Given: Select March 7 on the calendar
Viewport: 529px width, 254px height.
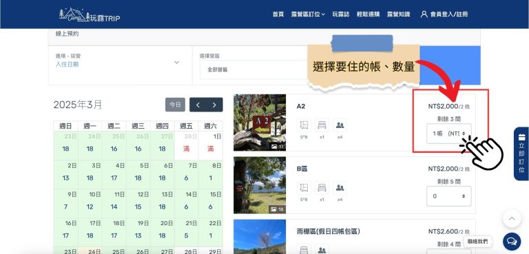Looking at the screenshot, I should click(186, 174).
